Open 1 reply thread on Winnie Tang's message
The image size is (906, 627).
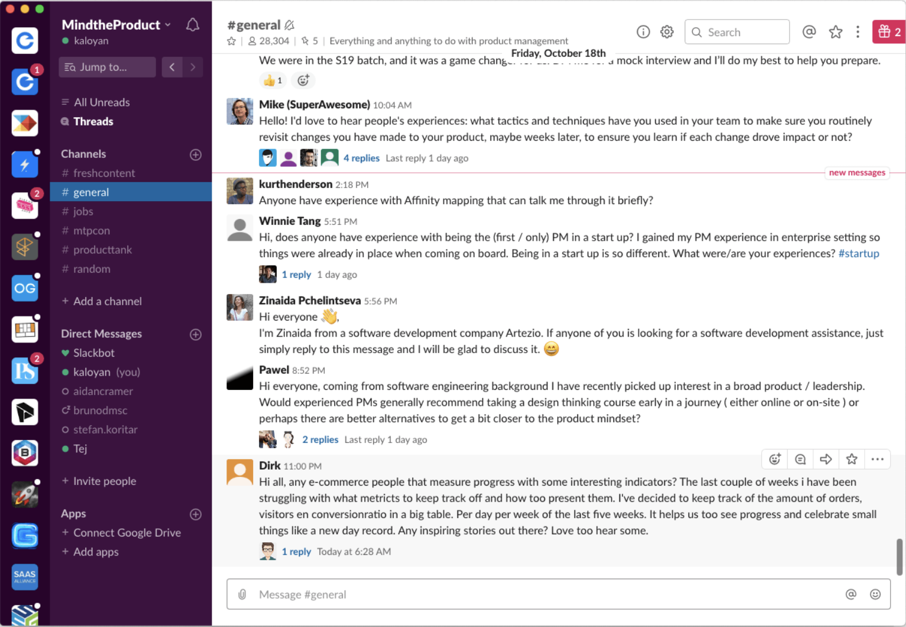click(x=296, y=274)
